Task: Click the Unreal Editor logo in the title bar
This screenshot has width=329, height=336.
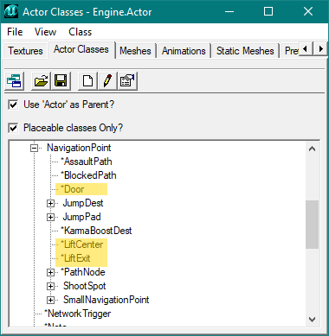Action: click(11, 12)
